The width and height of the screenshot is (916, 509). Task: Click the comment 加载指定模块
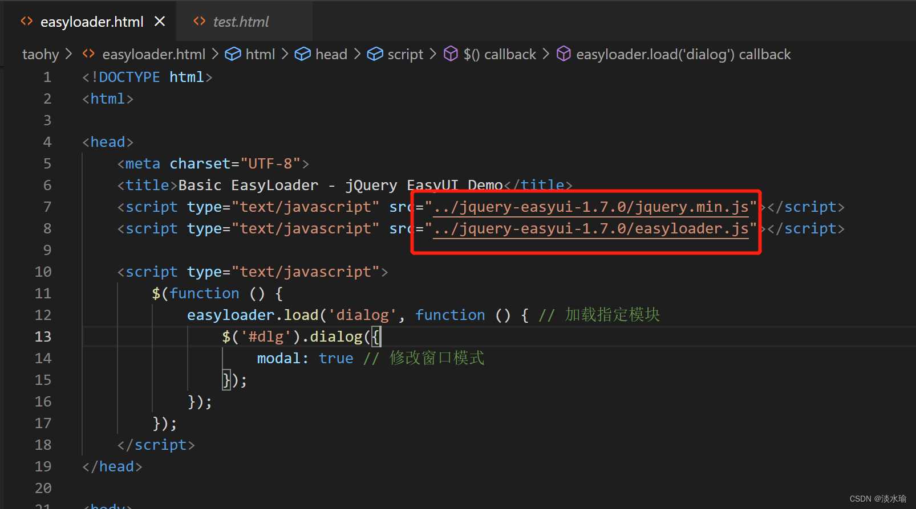[x=612, y=315]
